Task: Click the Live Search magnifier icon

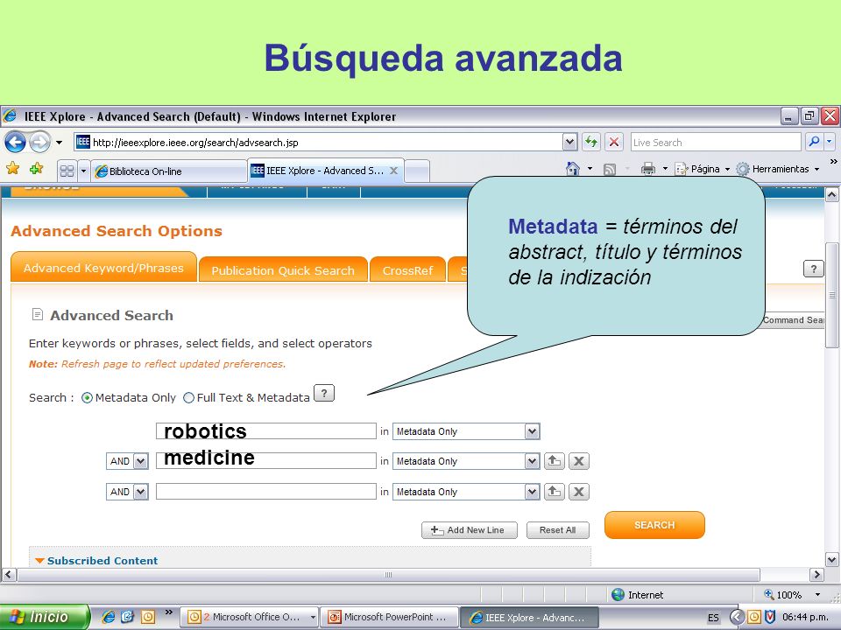Action: coord(814,142)
